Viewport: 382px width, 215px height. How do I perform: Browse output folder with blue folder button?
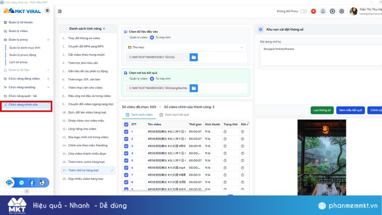click(194, 88)
